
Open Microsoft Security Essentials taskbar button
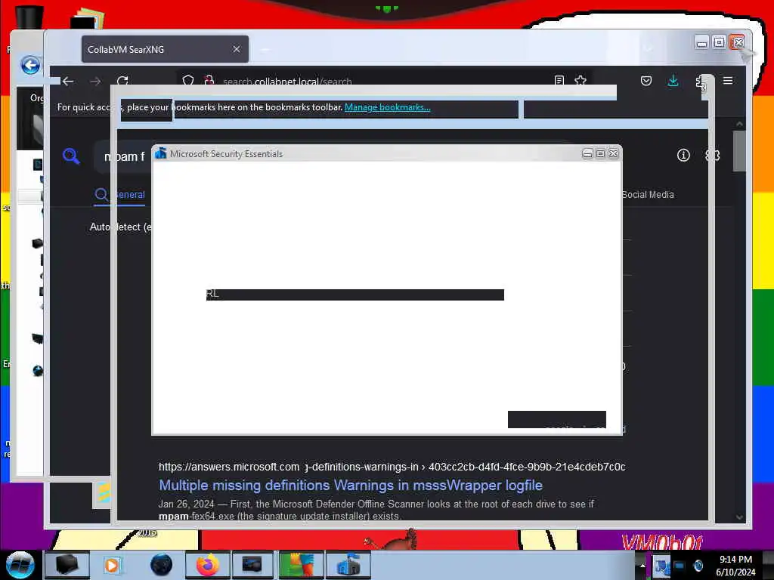coord(348,565)
